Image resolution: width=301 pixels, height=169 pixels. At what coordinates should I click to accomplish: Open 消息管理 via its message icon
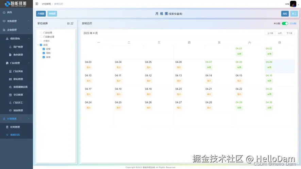coord(10,110)
